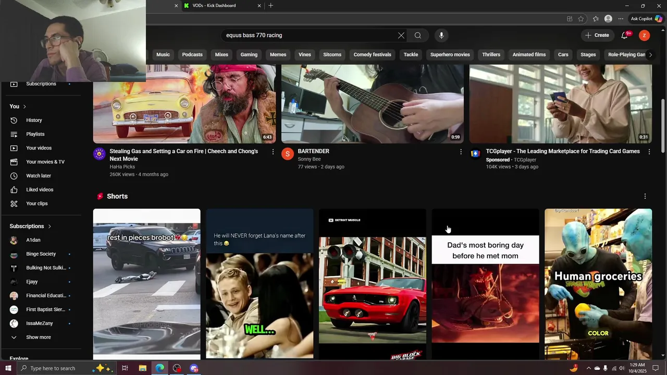Click the Create button
Viewport: 667px width, 375px height.
click(x=597, y=35)
